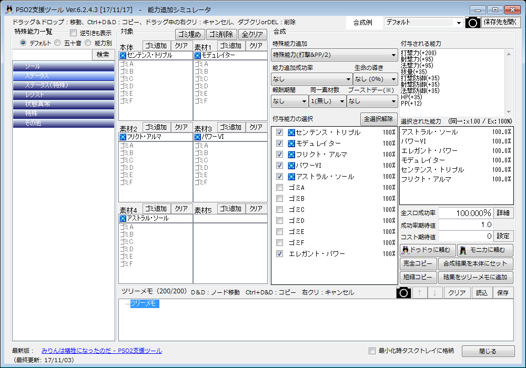Click the blue icon beside アストラル・ソール in 素材4

123,218
